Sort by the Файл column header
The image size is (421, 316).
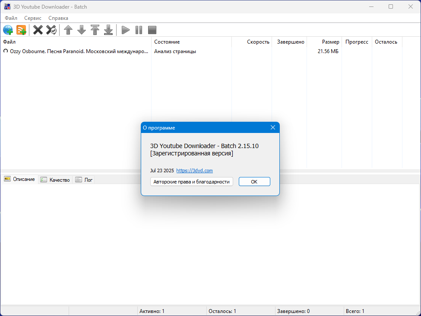pyautogui.click(x=76, y=42)
